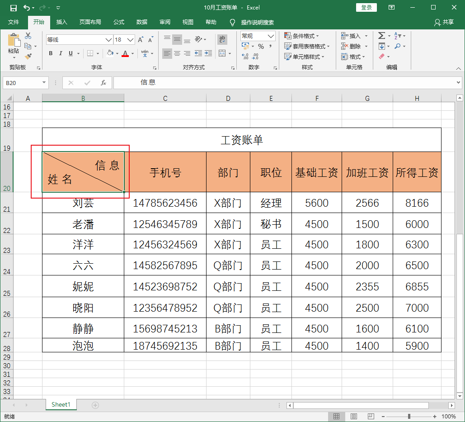Click the AutoSum (自动求和) Σ icon
This screenshot has height=422, width=465.
pos(381,36)
